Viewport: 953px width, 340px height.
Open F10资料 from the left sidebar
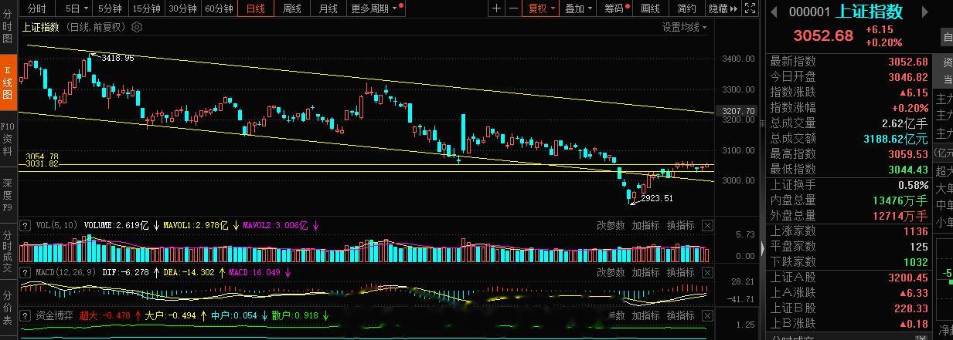pos(8,139)
